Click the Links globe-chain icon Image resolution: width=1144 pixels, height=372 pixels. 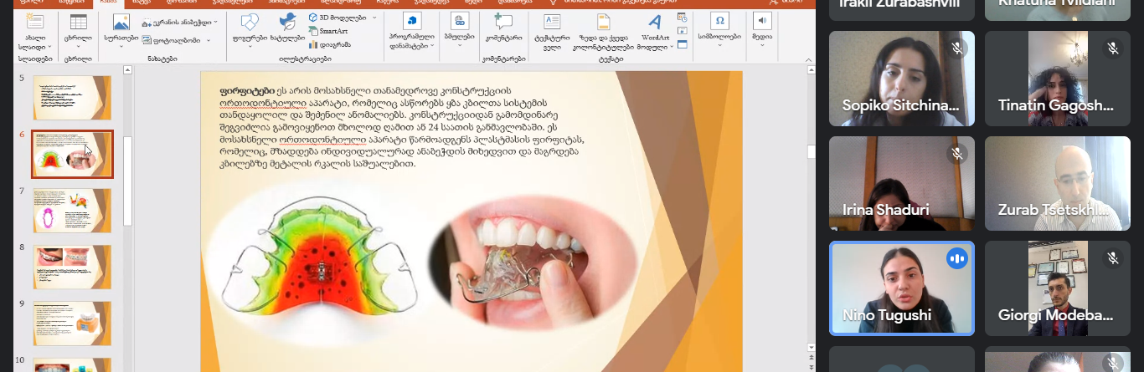(x=459, y=20)
